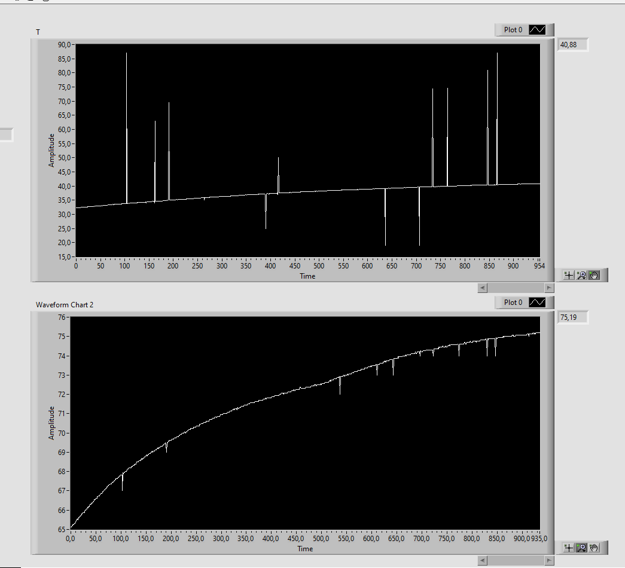This screenshot has width=625, height=568.
Task: Click Plot 0 legend label of Waveform Chart 2
Action: (x=513, y=303)
